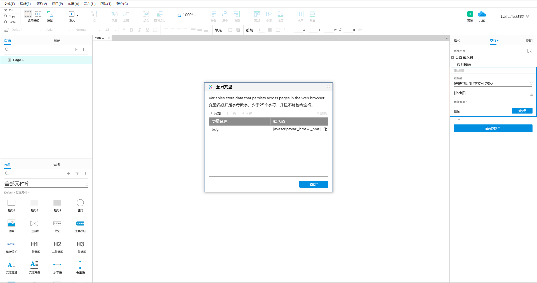The width and height of the screenshot is (537, 283).
Task: Click the 插入 insert plus icon
Action: tap(72, 14)
